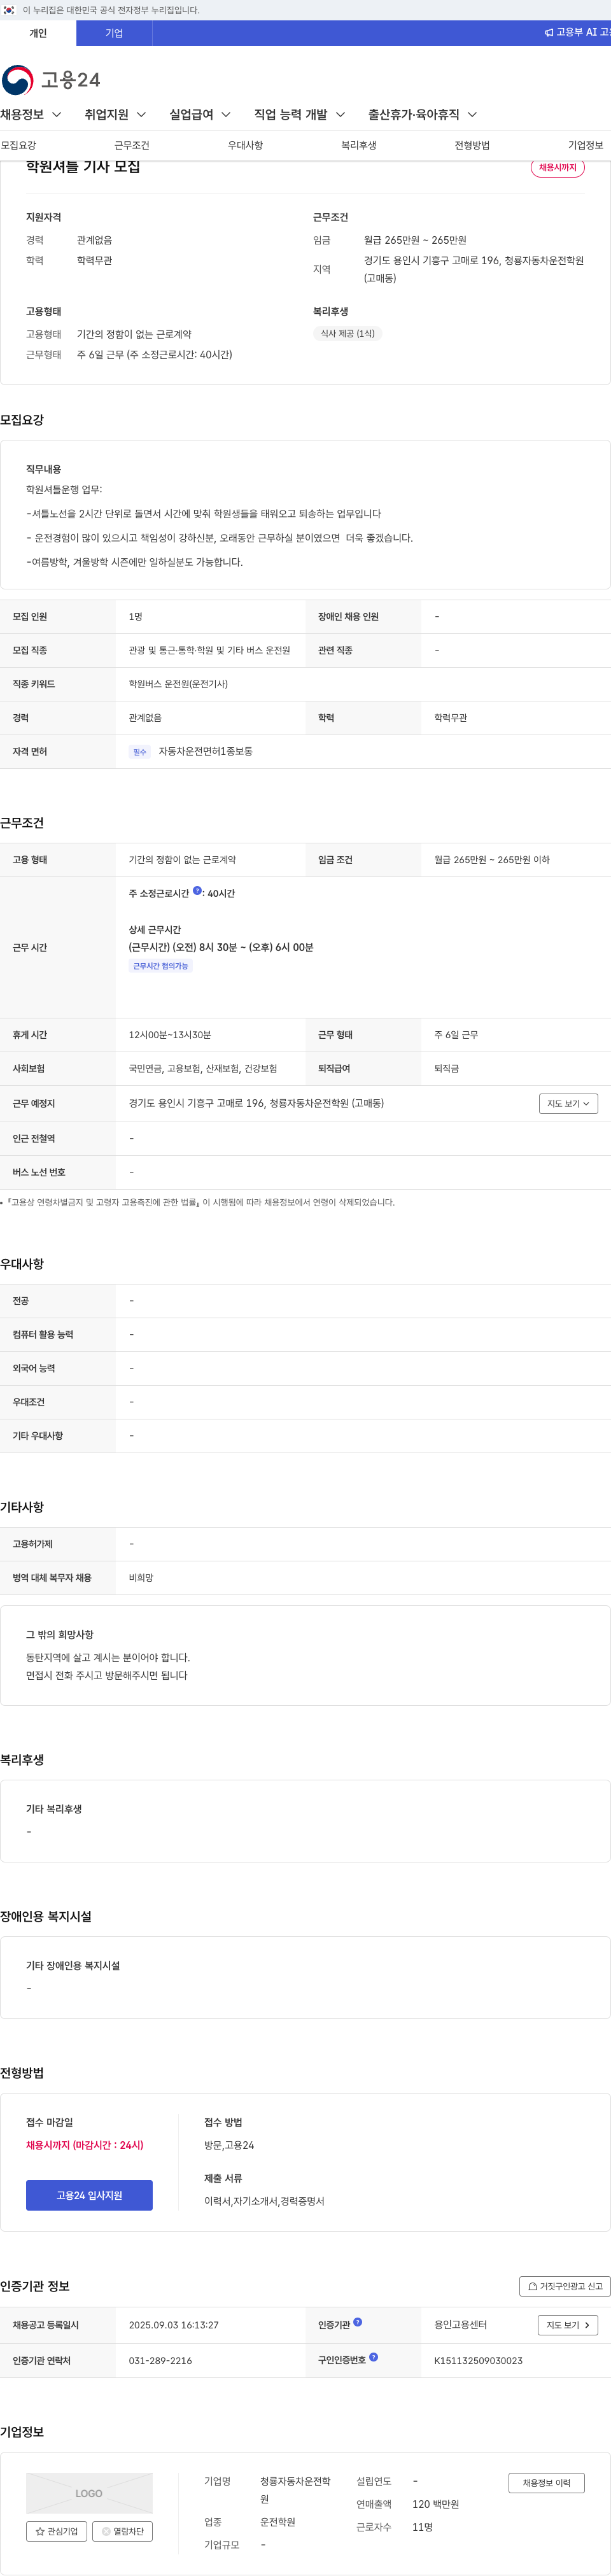Click the 열람차단 button
This screenshot has width=611, height=2576.
(122, 2532)
